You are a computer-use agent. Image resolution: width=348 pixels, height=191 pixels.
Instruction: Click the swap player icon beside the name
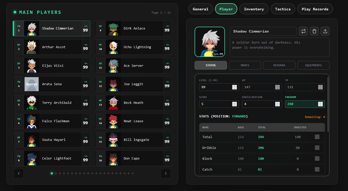coord(303,31)
